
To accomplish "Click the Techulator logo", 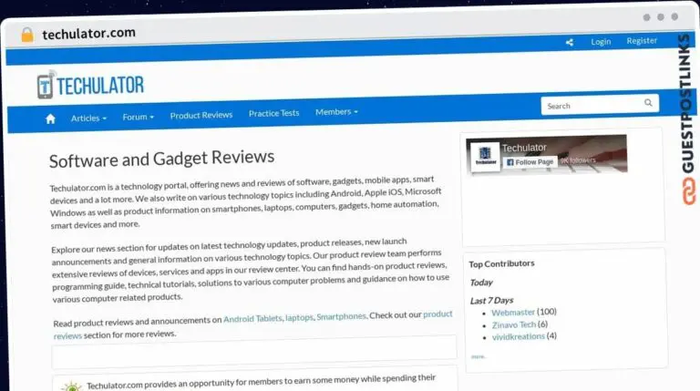I will click(x=90, y=86).
